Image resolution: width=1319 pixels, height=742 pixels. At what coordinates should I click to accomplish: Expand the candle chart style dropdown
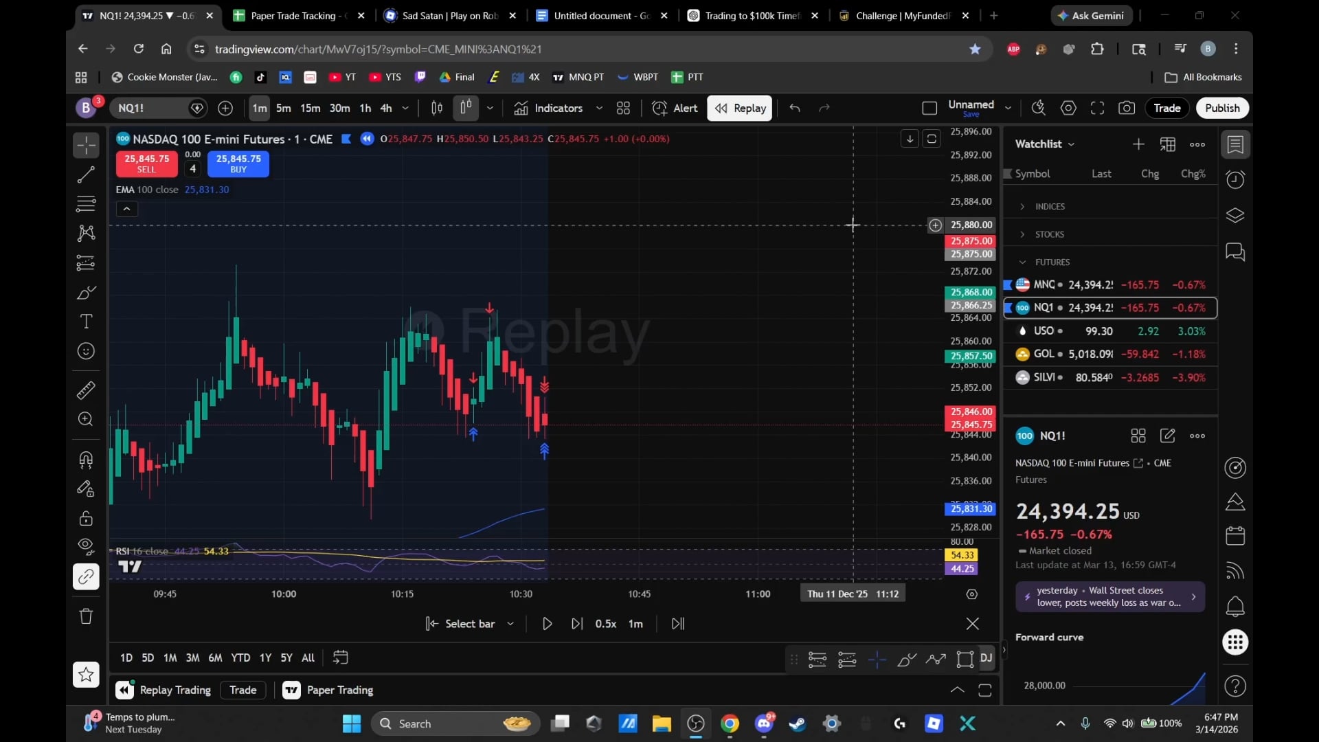(490, 108)
